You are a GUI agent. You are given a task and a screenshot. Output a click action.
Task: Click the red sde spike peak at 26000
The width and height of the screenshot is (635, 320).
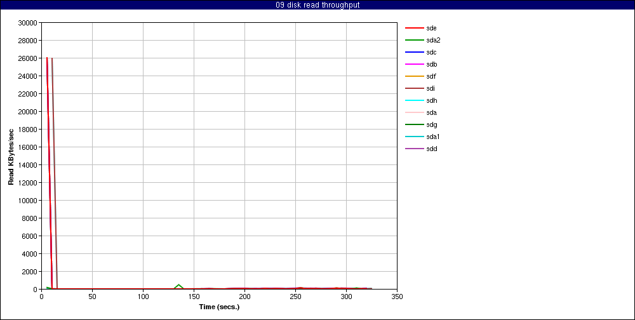click(x=47, y=58)
